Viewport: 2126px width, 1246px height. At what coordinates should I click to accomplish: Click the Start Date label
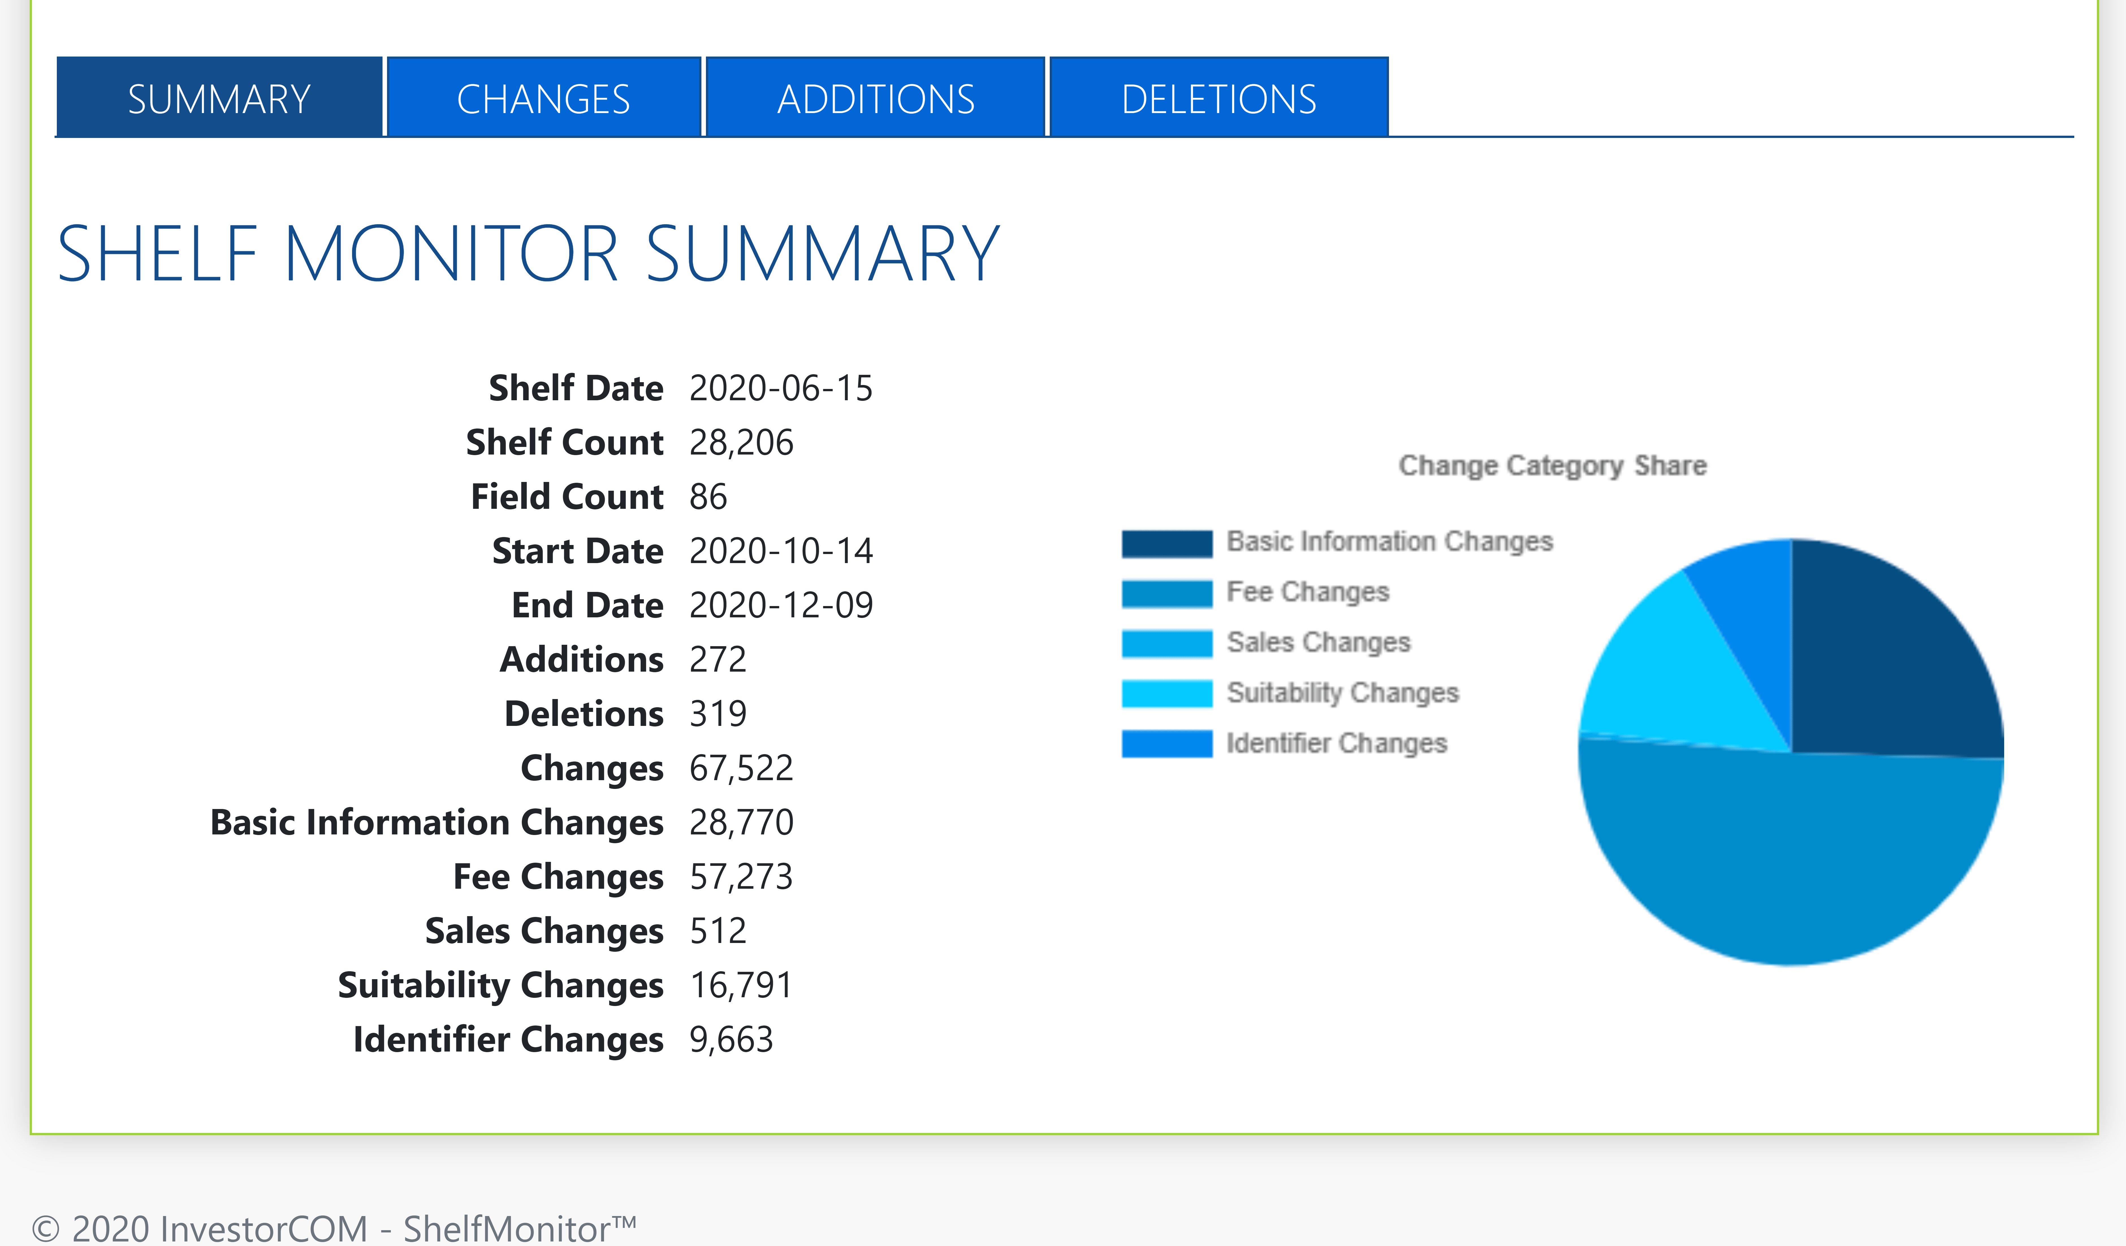pos(578,551)
